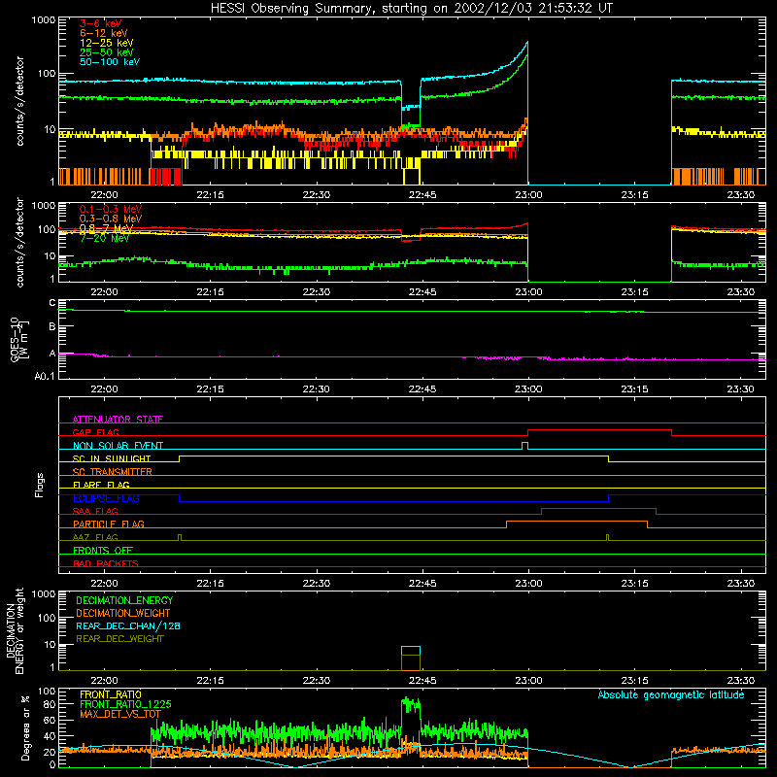Viewport: 777px width, 777px height.
Task: Click the B level tick on GOES plot
Action: pos(52,327)
